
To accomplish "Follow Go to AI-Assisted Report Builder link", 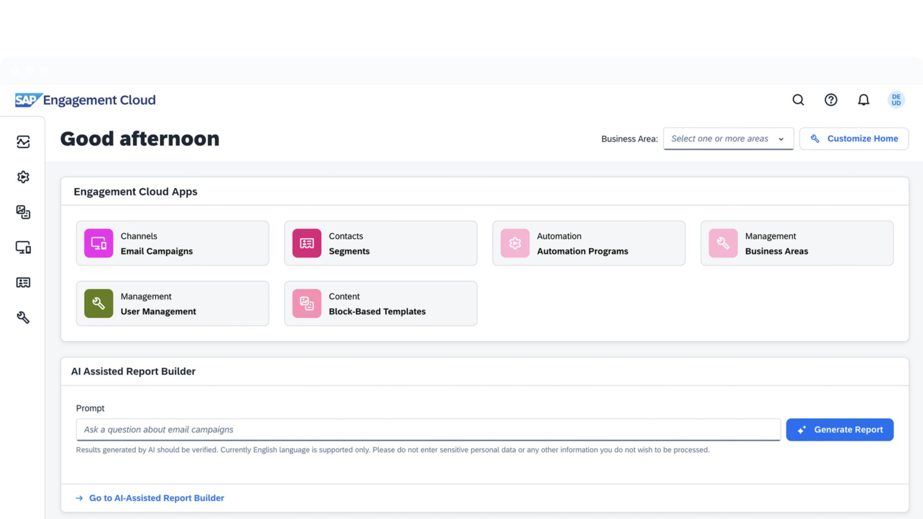I will (156, 498).
